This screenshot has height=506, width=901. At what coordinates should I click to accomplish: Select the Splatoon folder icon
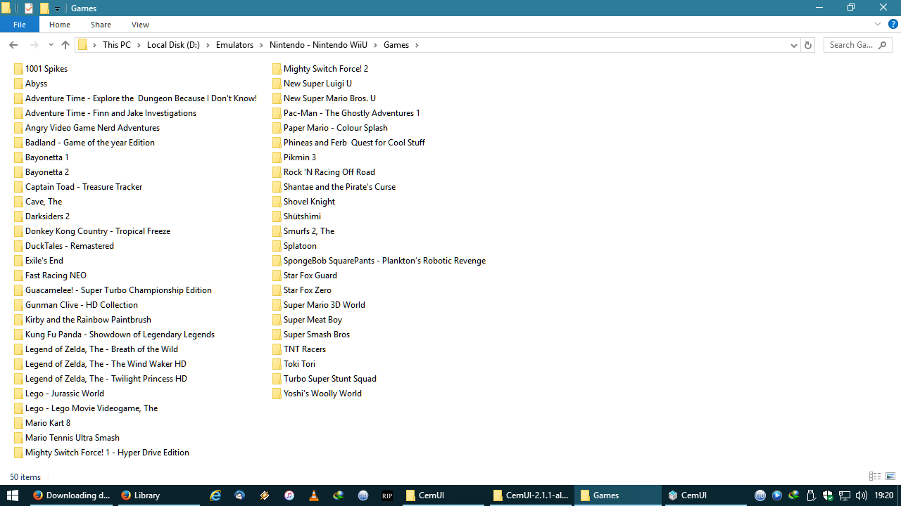(277, 246)
